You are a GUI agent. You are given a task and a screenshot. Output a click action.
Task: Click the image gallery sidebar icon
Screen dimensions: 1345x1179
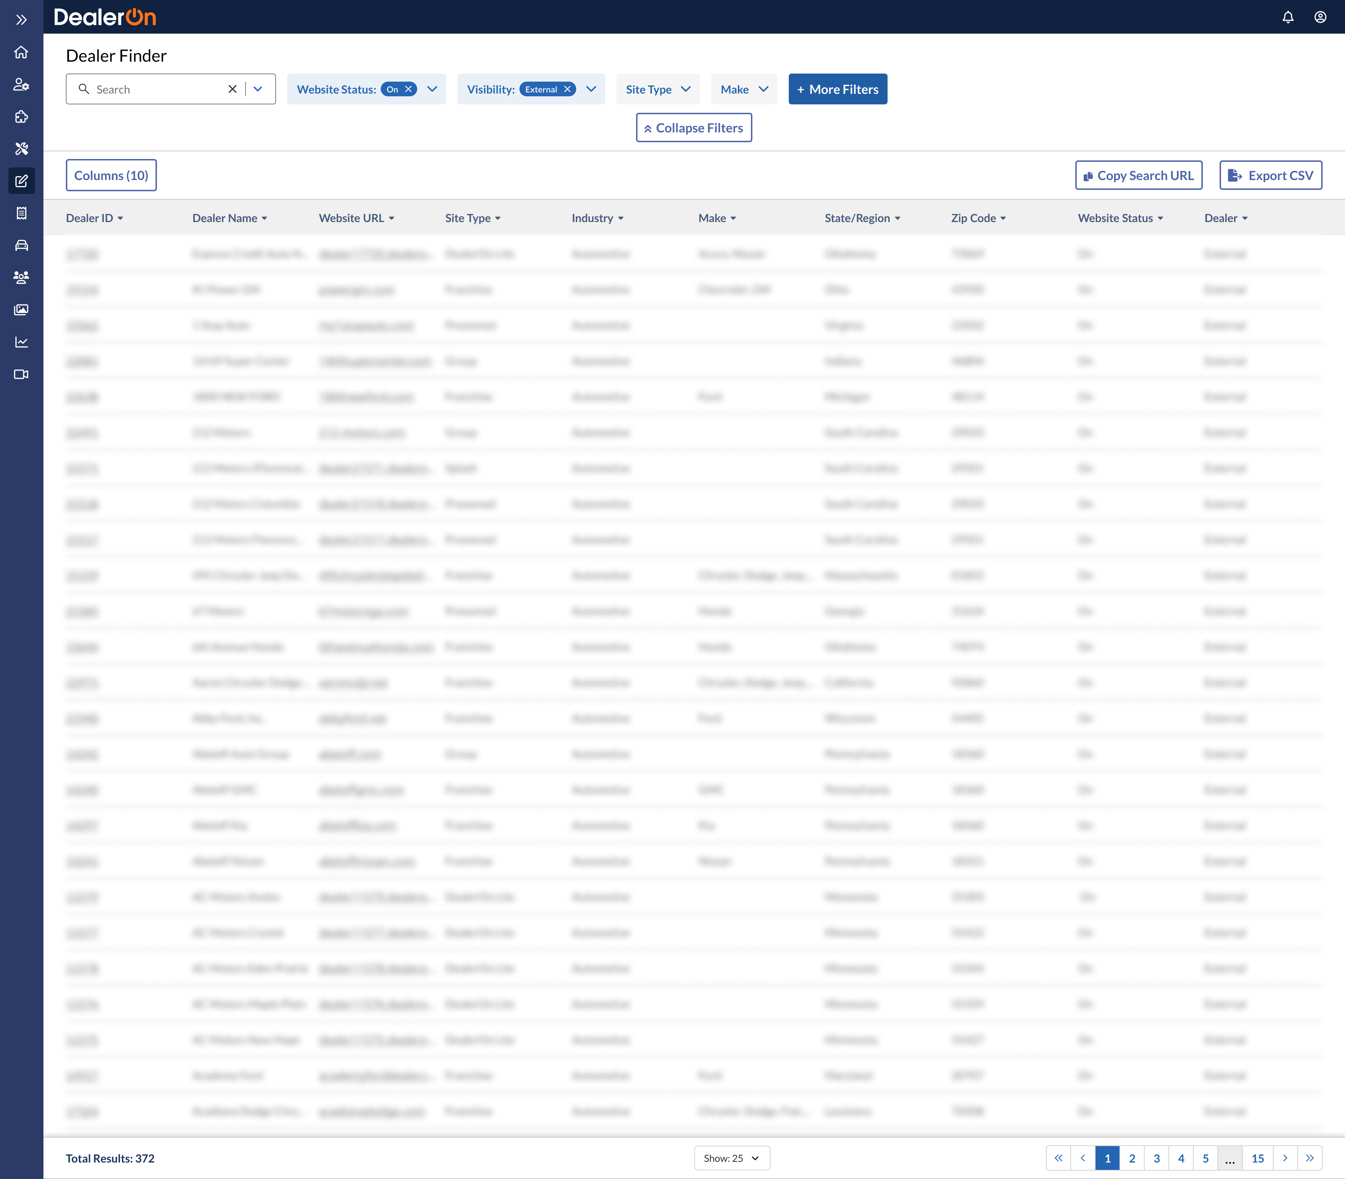coord(21,310)
